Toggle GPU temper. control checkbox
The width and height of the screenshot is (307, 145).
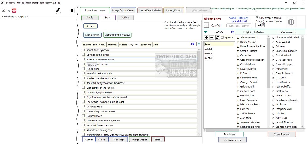click(257, 18)
